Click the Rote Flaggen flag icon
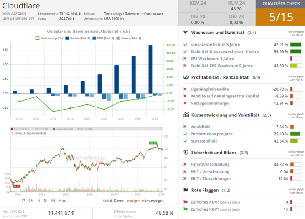305x219 pixels. click(186, 190)
